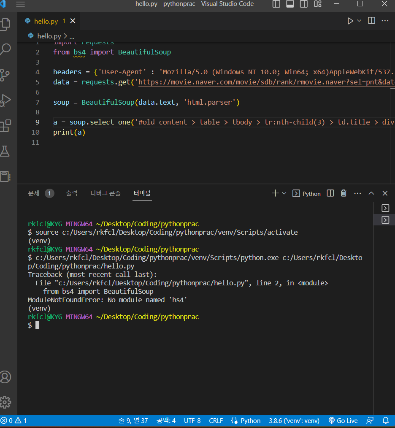Image resolution: width=395 pixels, height=428 pixels.
Task: Click the terminal prompt input cursor
Action: (x=37, y=325)
